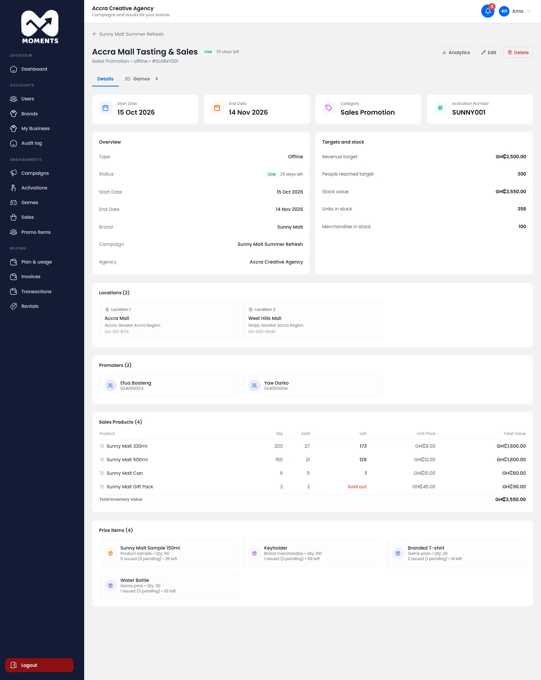The height and width of the screenshot is (680, 541).
Task: Click the Transactions sidebar icon
Action: 14,291
